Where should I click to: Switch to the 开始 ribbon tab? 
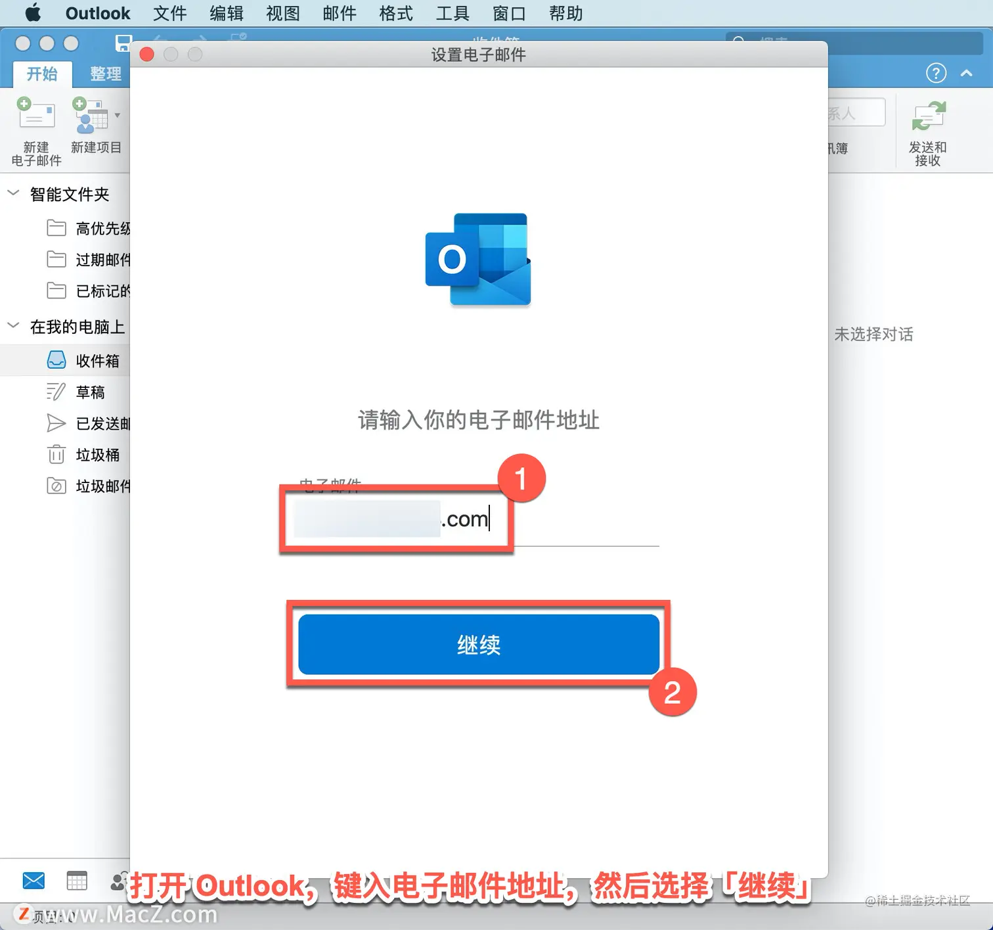(x=42, y=74)
